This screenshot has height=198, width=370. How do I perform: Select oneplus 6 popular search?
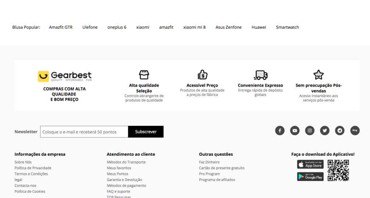(x=117, y=27)
